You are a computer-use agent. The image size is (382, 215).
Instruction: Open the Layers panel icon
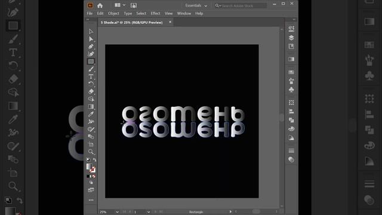(x=291, y=38)
